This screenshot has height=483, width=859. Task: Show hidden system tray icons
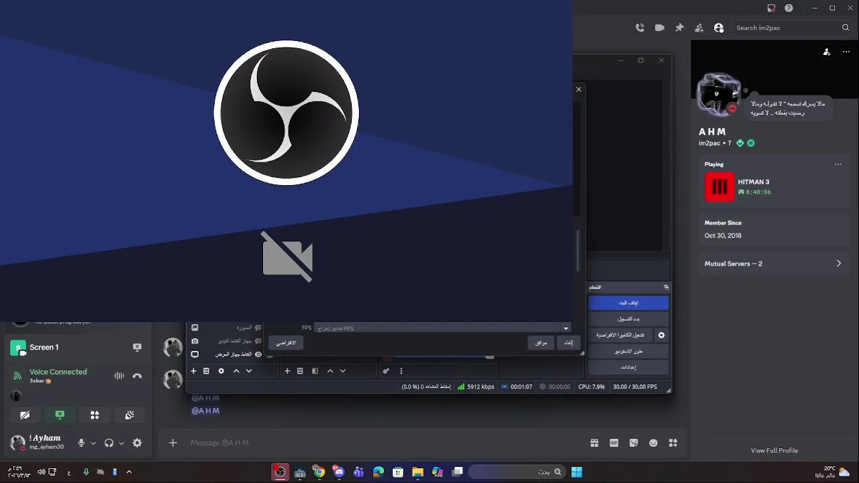click(x=129, y=472)
